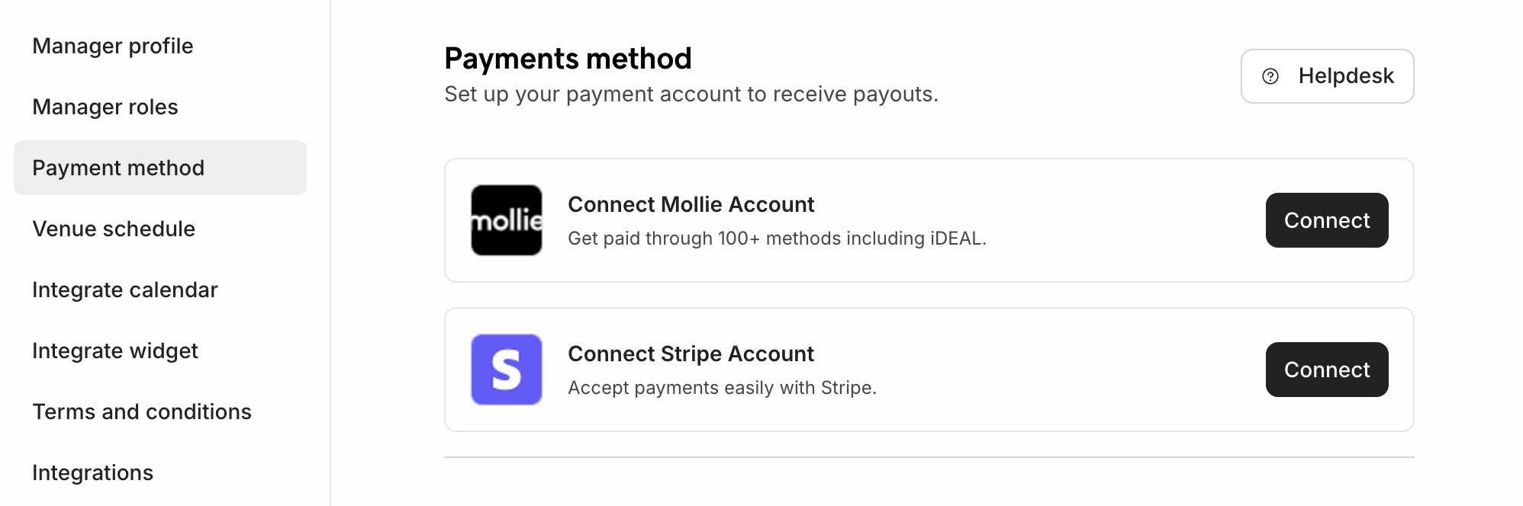Click the Helpdesk question mark icon
Screen dimensions: 1523x506
click(1270, 76)
